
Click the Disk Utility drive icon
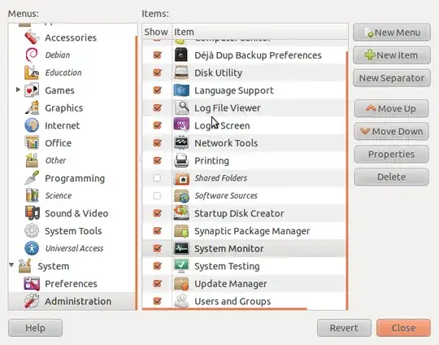181,72
